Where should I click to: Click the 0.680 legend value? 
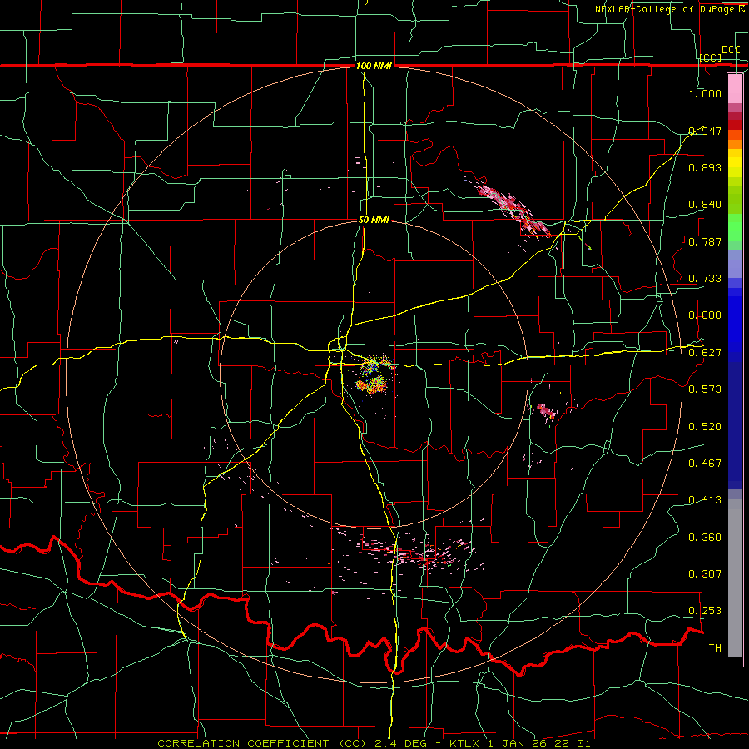705,315
